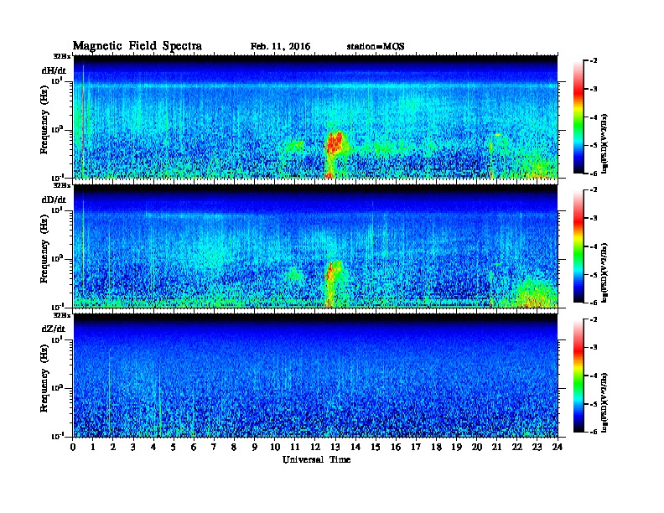Click the "station=MOS" label
The image size is (664, 513).
(x=376, y=47)
